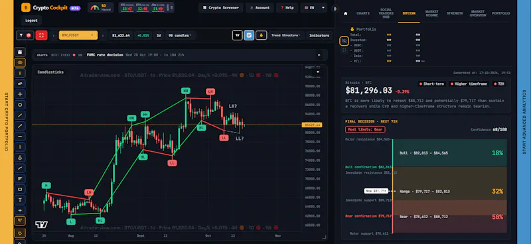Select the curve drawing tool
The height and width of the screenshot is (244, 531).
pyautogui.click(x=20, y=168)
